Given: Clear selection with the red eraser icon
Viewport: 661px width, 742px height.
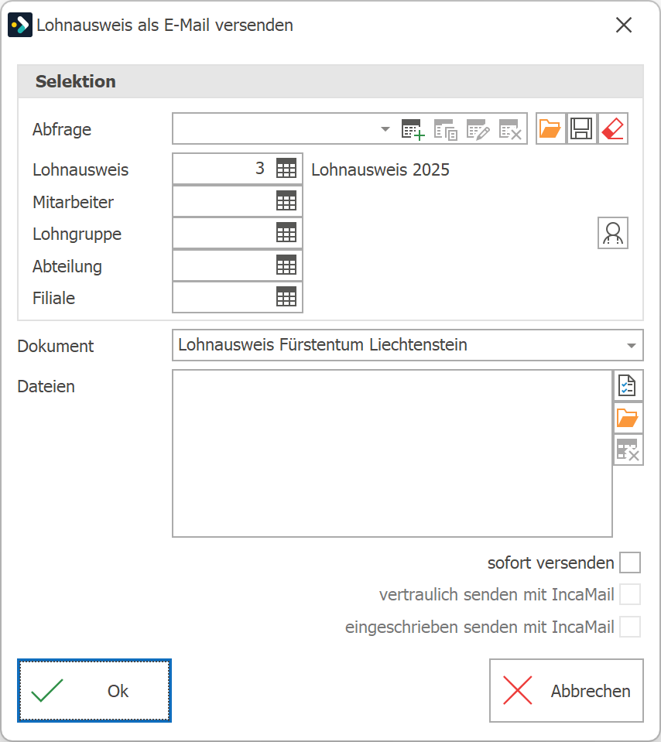Looking at the screenshot, I should 613,128.
